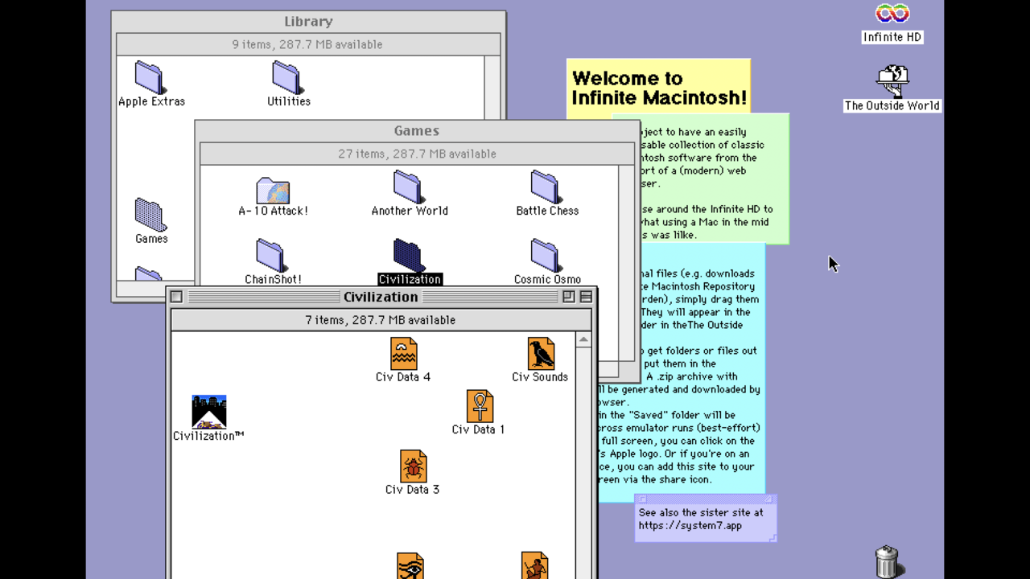Select the Civ Data 1 ankh icon
Image resolution: width=1030 pixels, height=579 pixels.
pyautogui.click(x=480, y=406)
